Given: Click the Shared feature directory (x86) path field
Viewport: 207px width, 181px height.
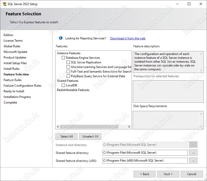Looking at the screenshot, I should point(145,161).
